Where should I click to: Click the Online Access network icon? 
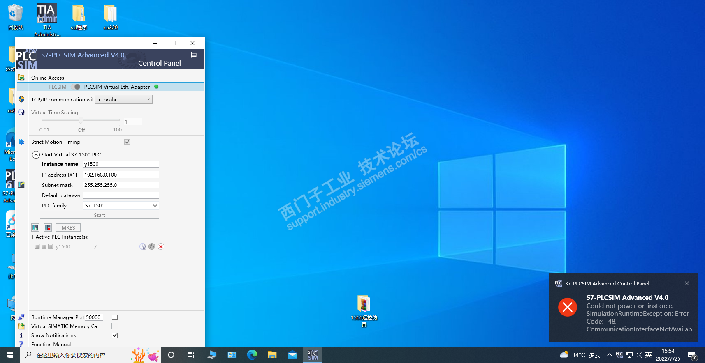[21, 78]
